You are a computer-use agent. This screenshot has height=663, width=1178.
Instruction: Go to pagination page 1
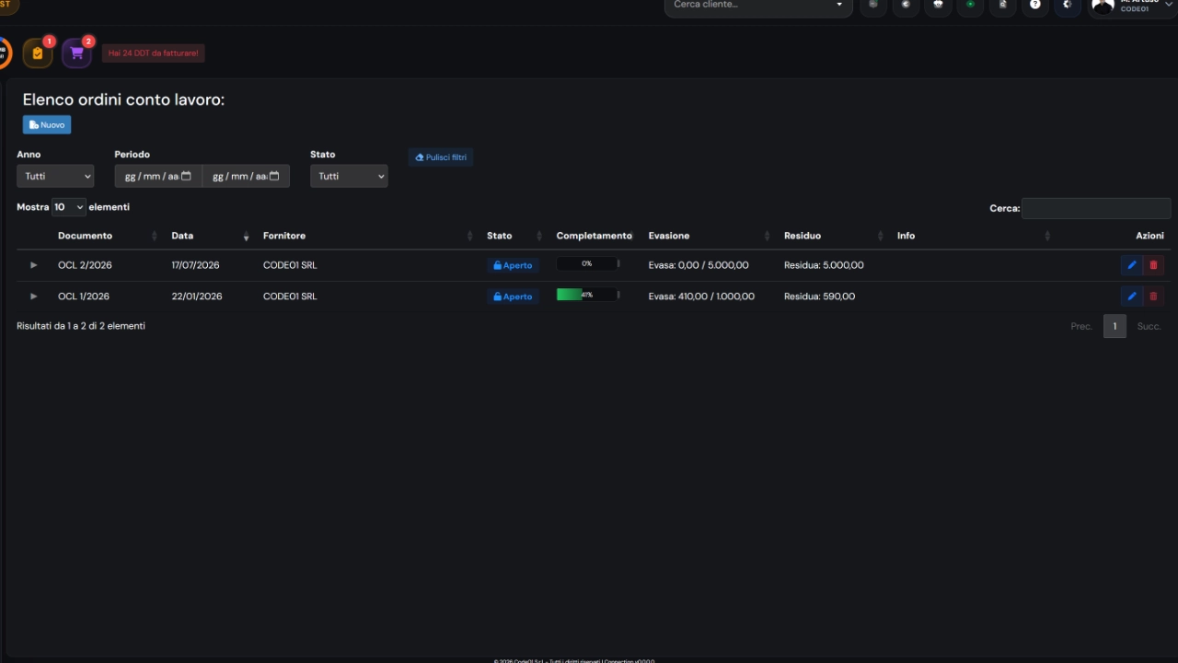point(1114,326)
